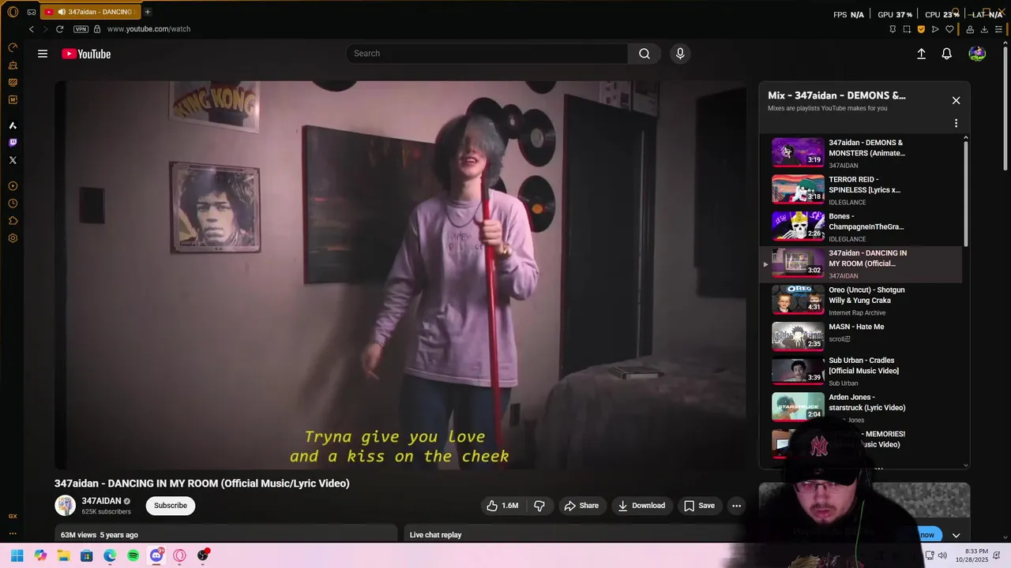Screen dimensions: 1011x568
Task: Close the Mix playlist panel
Action: click(x=956, y=100)
